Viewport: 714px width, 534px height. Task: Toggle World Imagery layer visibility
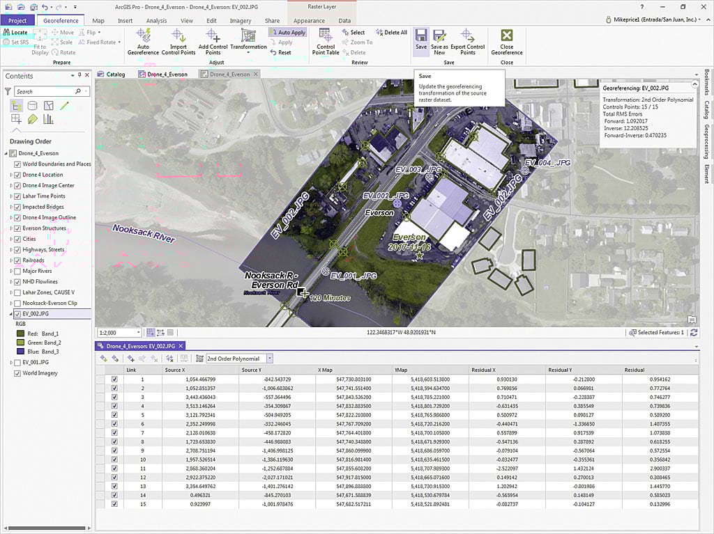click(17, 373)
